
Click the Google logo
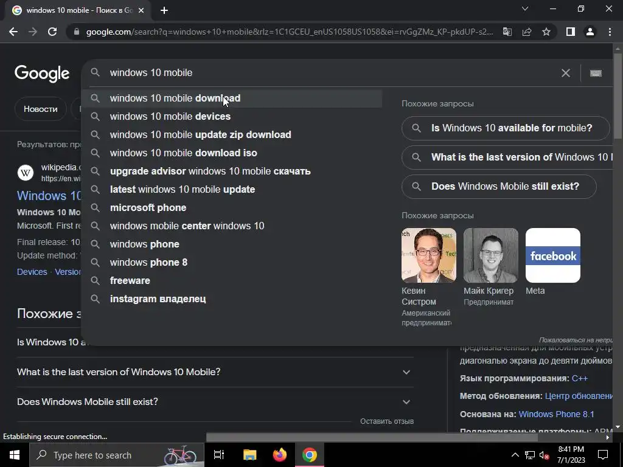(42, 74)
